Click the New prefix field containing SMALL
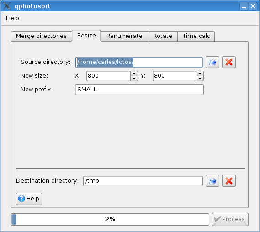 click(139, 90)
